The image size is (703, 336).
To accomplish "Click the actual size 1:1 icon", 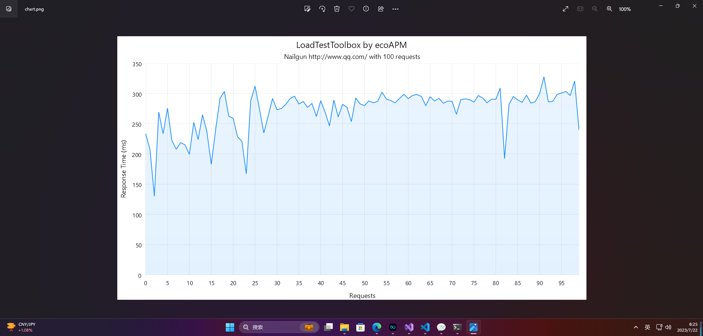I will click(580, 9).
